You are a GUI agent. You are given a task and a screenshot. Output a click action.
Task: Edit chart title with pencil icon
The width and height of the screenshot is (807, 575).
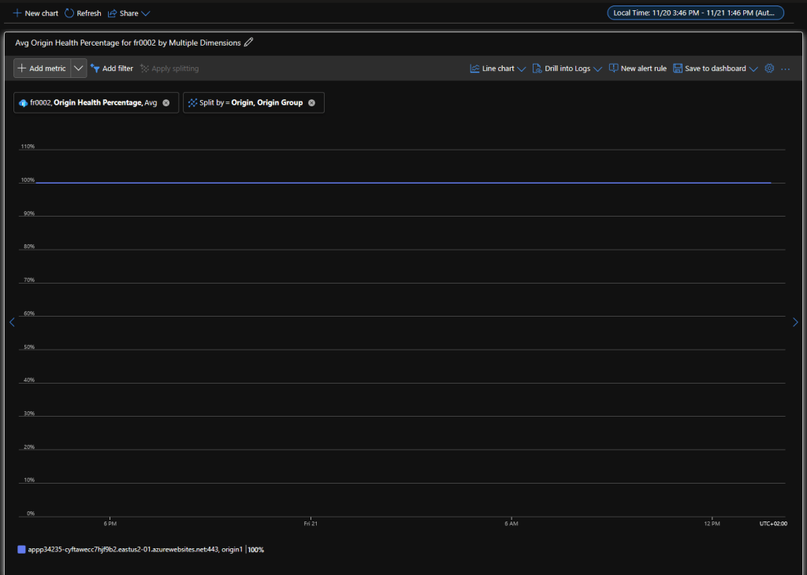pos(249,43)
